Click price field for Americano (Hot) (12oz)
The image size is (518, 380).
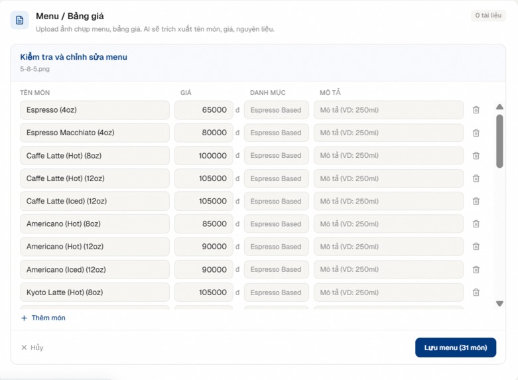(x=204, y=247)
